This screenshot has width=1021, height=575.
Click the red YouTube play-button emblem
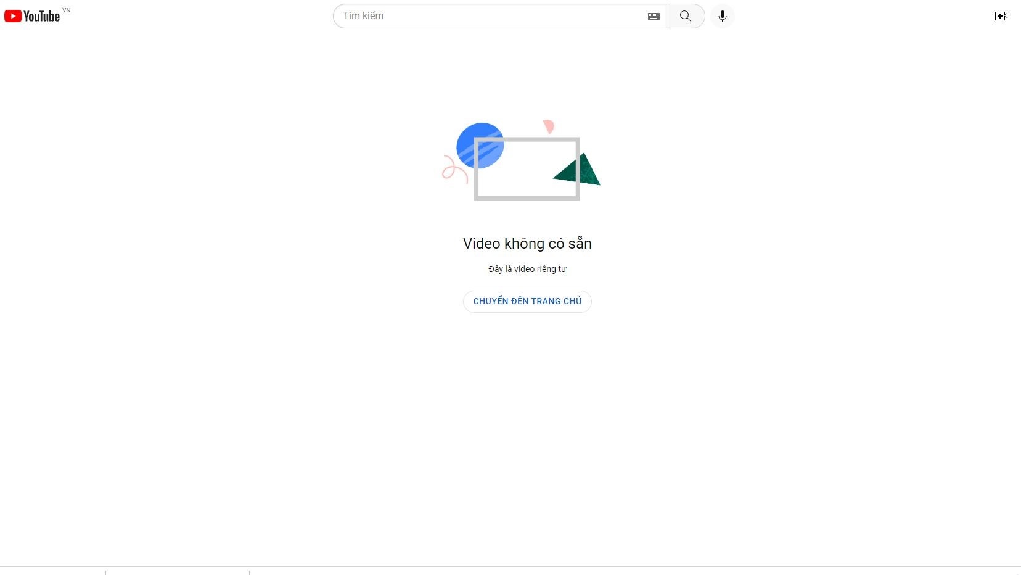click(x=13, y=16)
